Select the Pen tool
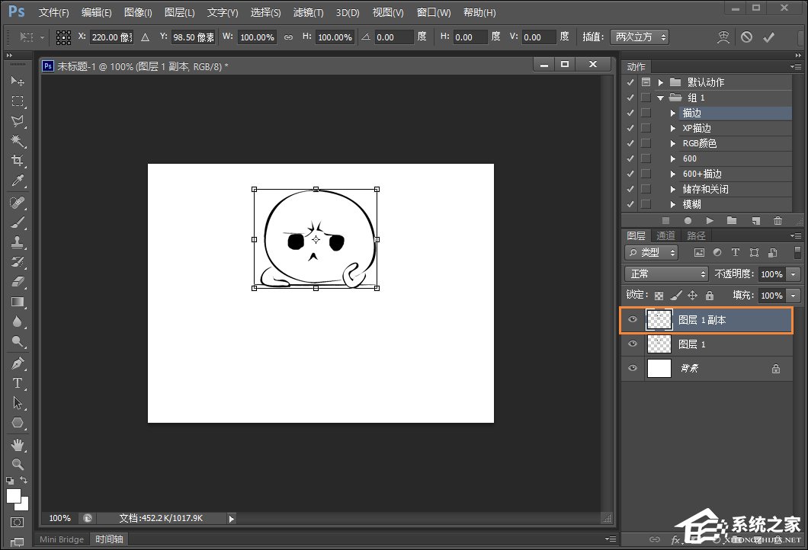 point(18,363)
